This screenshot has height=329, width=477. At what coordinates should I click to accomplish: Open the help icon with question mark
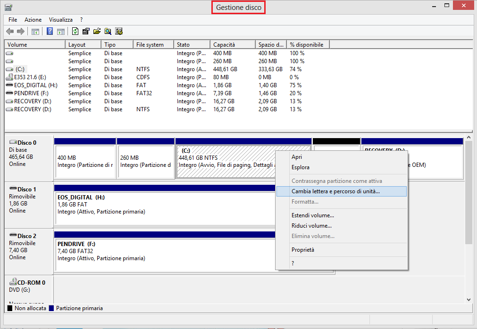[x=50, y=32]
